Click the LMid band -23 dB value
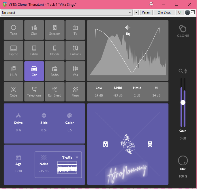Viewport: 197px width, 189px height. [x=118, y=95]
